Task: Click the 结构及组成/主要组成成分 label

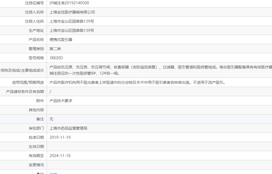Action: [22, 70]
